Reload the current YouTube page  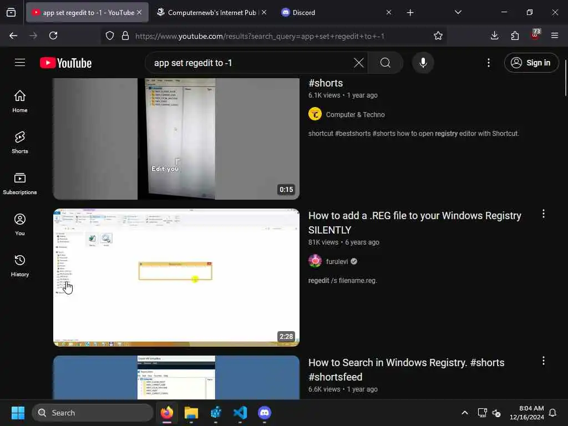53,35
